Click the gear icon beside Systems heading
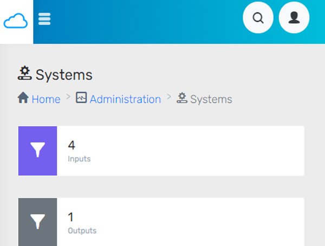 (x=24, y=74)
